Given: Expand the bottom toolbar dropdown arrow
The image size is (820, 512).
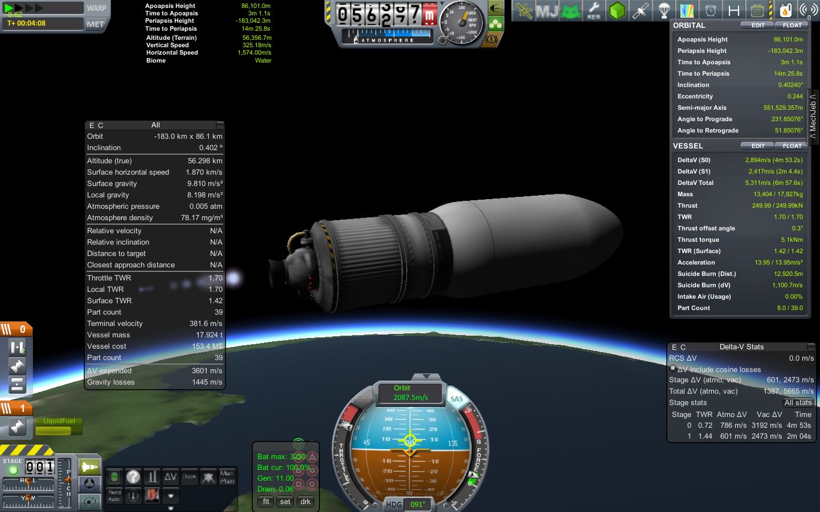Looking at the screenshot, I should (170, 496).
